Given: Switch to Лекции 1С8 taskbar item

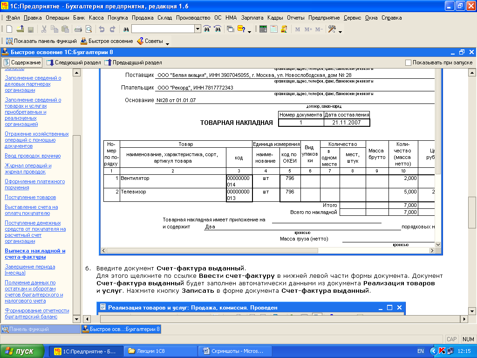Looking at the screenshot, I should (160, 351).
